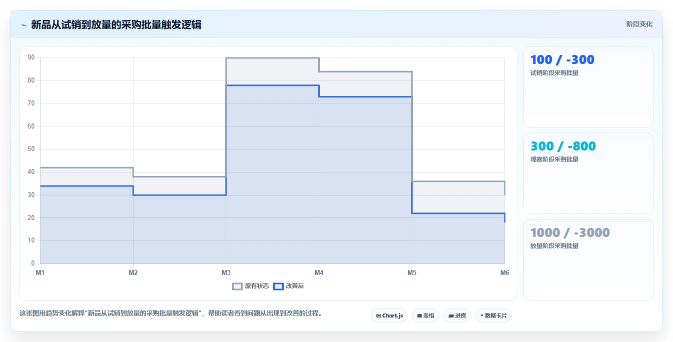Click the M1 axis label
This screenshot has height=342, width=673.
(40, 272)
